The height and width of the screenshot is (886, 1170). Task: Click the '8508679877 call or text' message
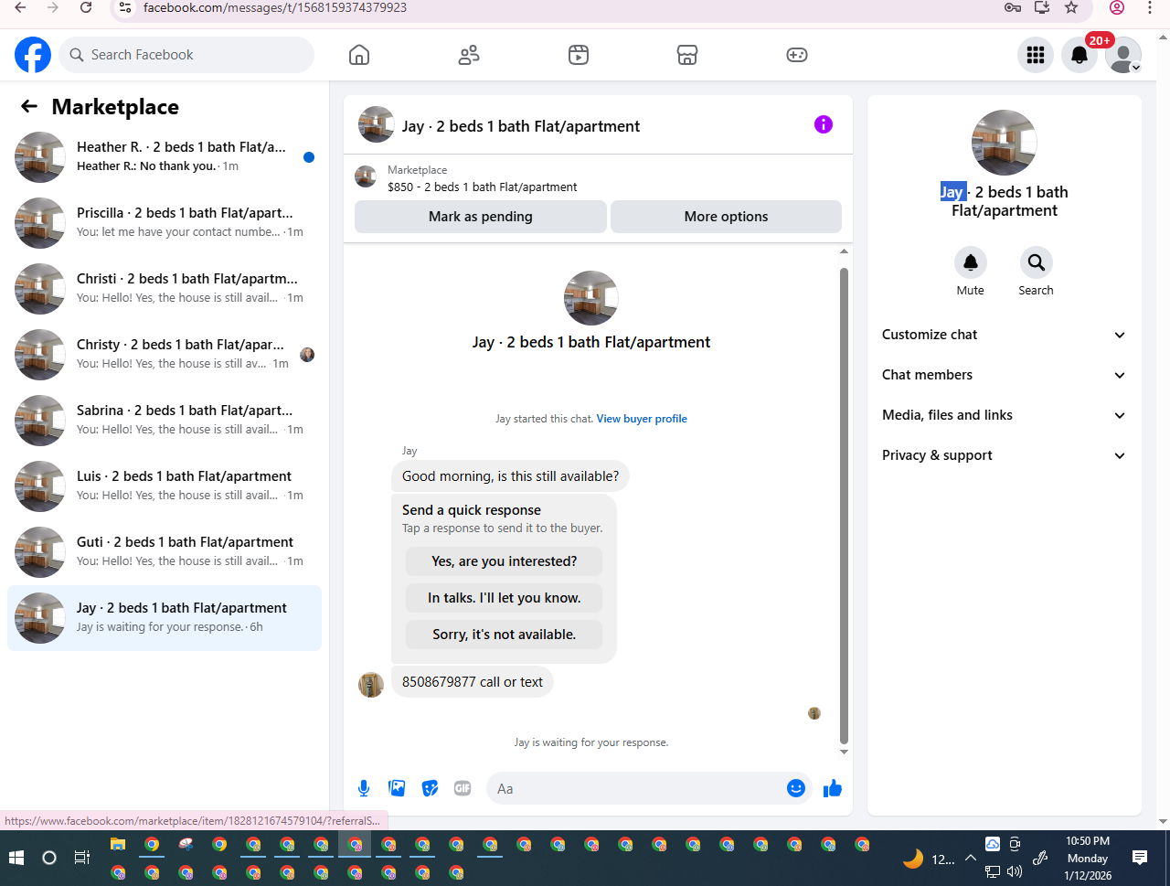click(x=473, y=682)
